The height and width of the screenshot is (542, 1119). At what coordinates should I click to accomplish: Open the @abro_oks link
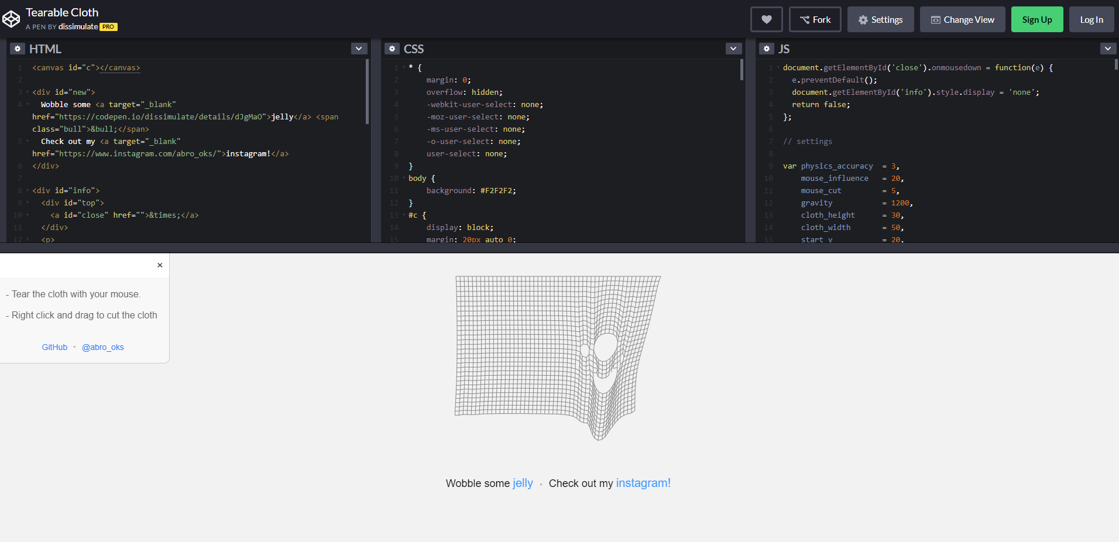click(103, 347)
